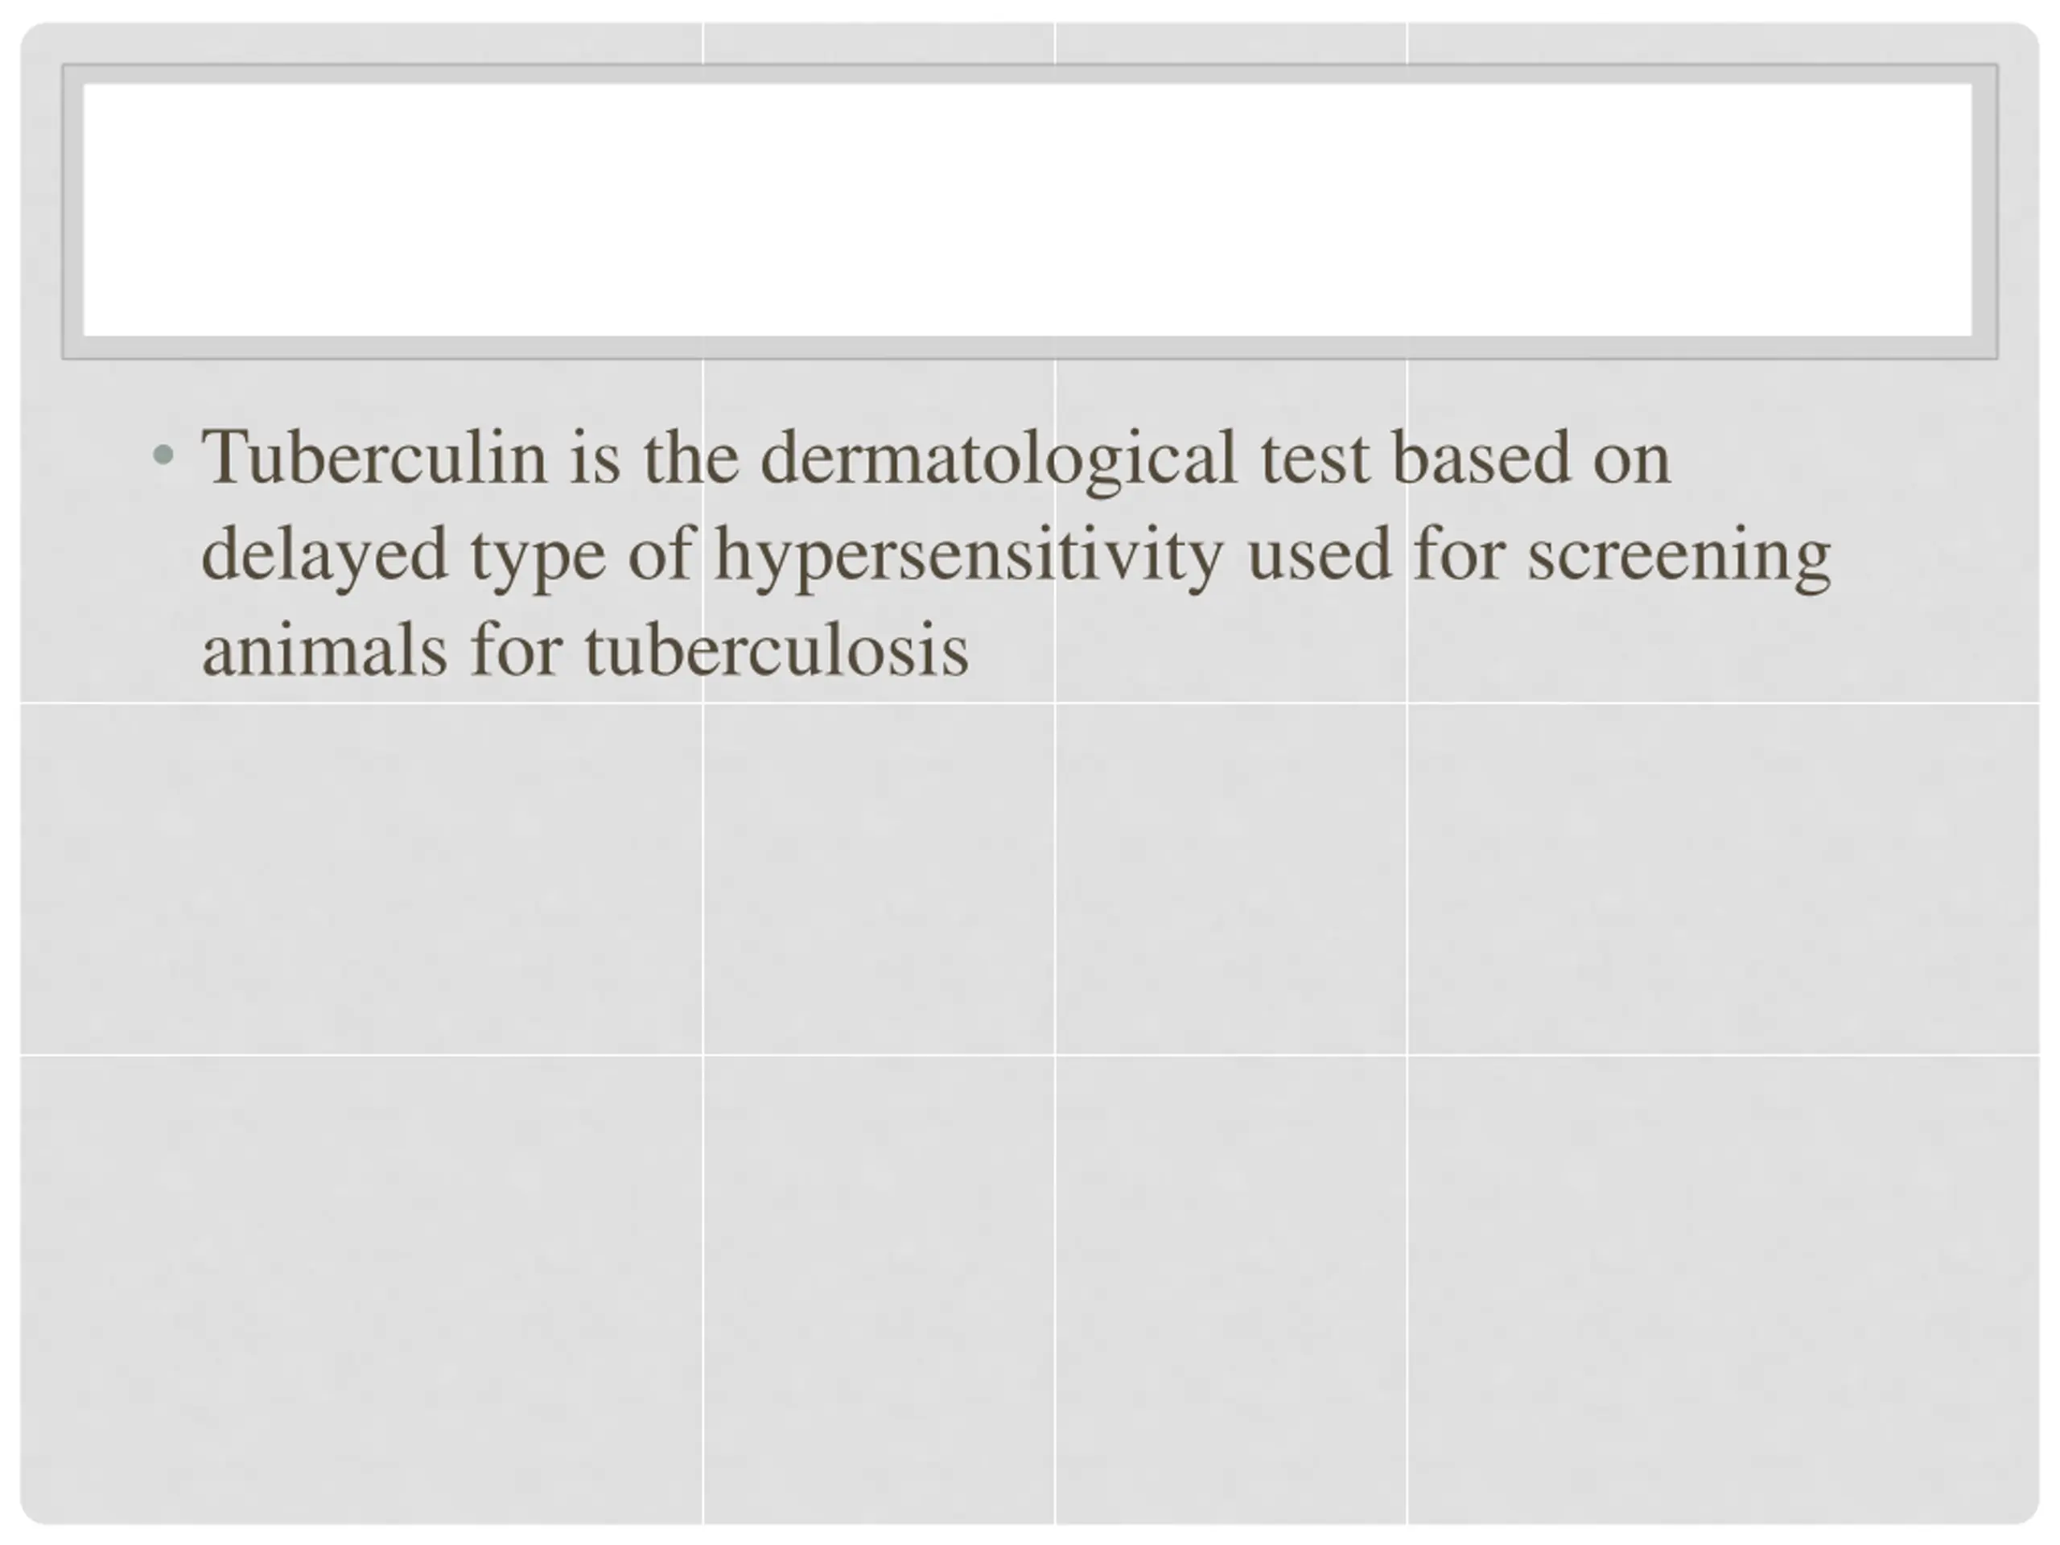Click the word "is" after Tuberculin

[x=594, y=458]
